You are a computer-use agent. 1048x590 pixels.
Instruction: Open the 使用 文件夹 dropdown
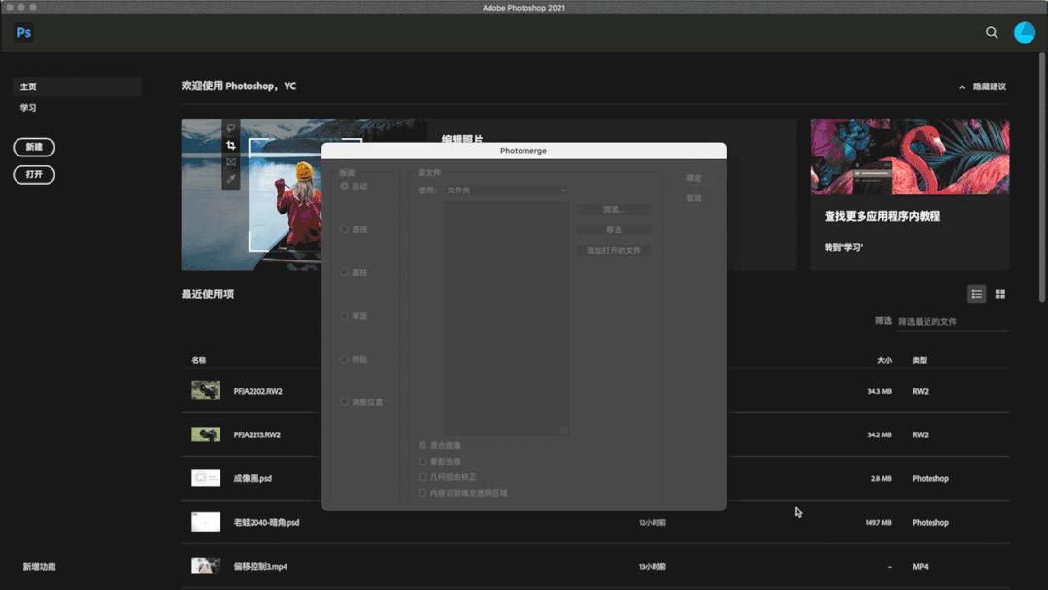pyautogui.click(x=506, y=191)
